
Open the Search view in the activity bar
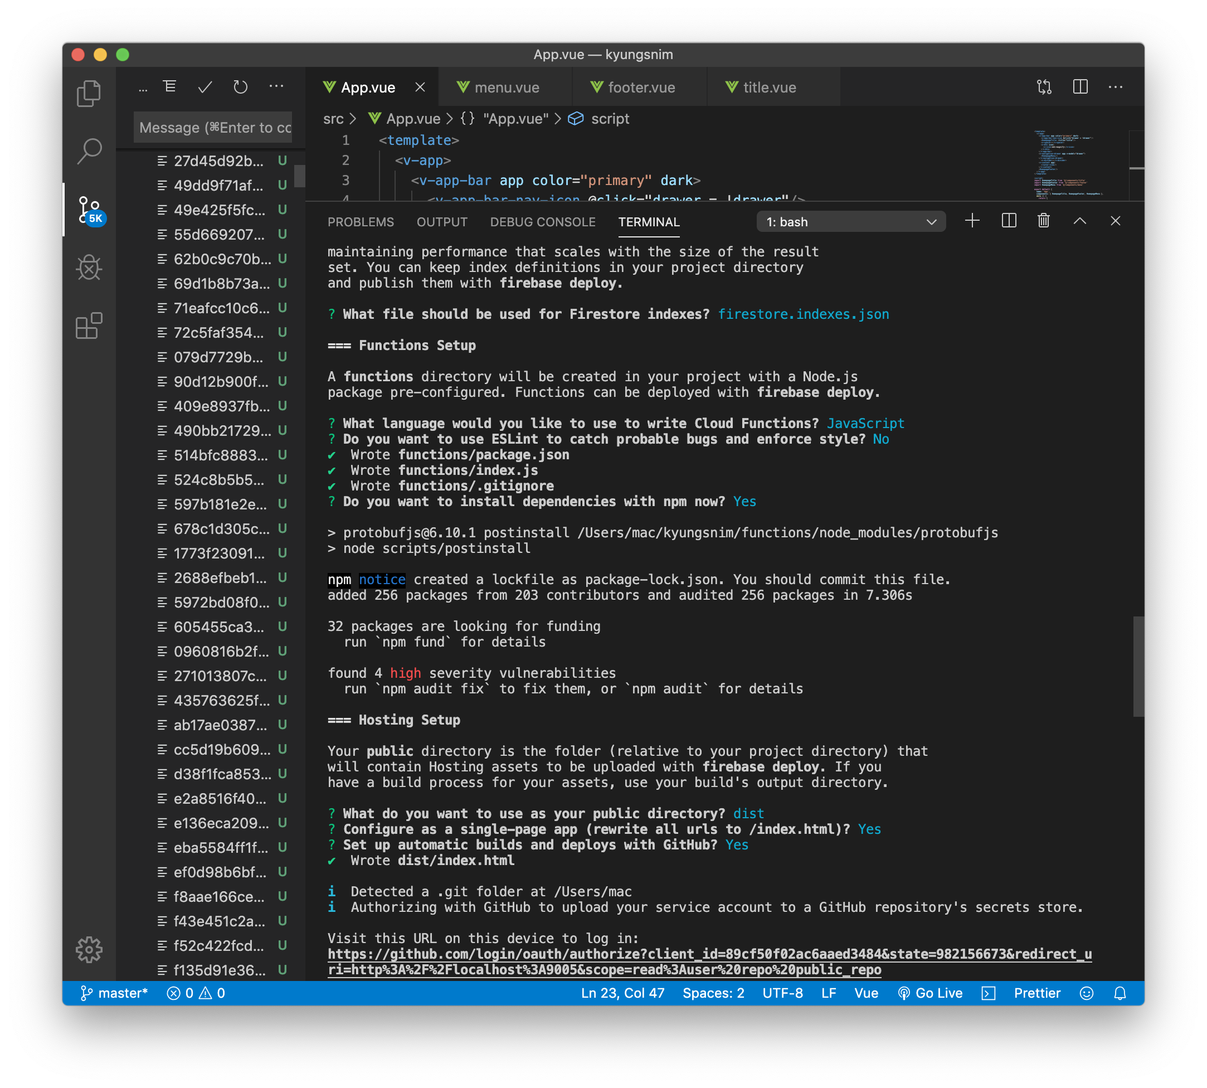(89, 150)
